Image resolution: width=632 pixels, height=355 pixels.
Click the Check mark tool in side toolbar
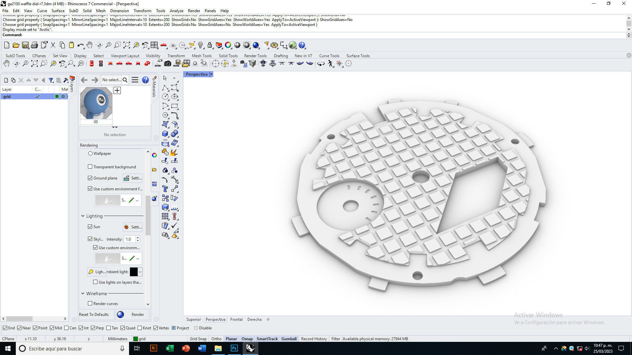[x=174, y=225]
